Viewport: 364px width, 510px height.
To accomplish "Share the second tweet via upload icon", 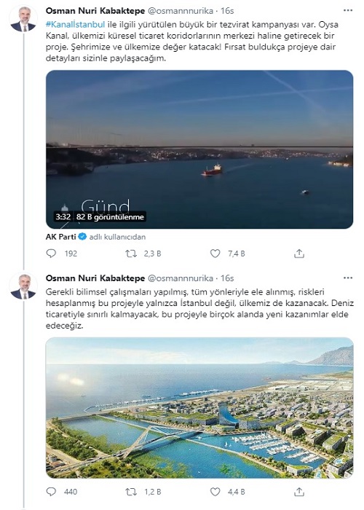I will pyautogui.click(x=299, y=492).
